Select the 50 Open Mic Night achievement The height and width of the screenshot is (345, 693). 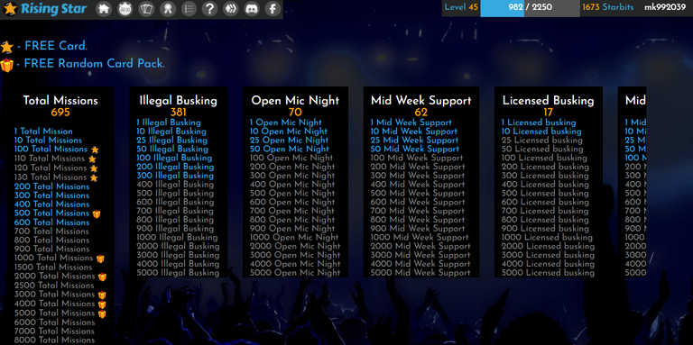290,150
